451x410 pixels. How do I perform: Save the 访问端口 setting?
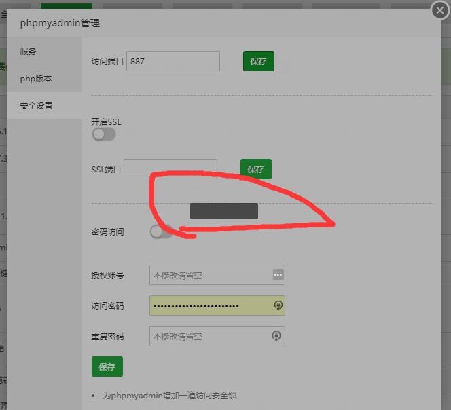[259, 61]
